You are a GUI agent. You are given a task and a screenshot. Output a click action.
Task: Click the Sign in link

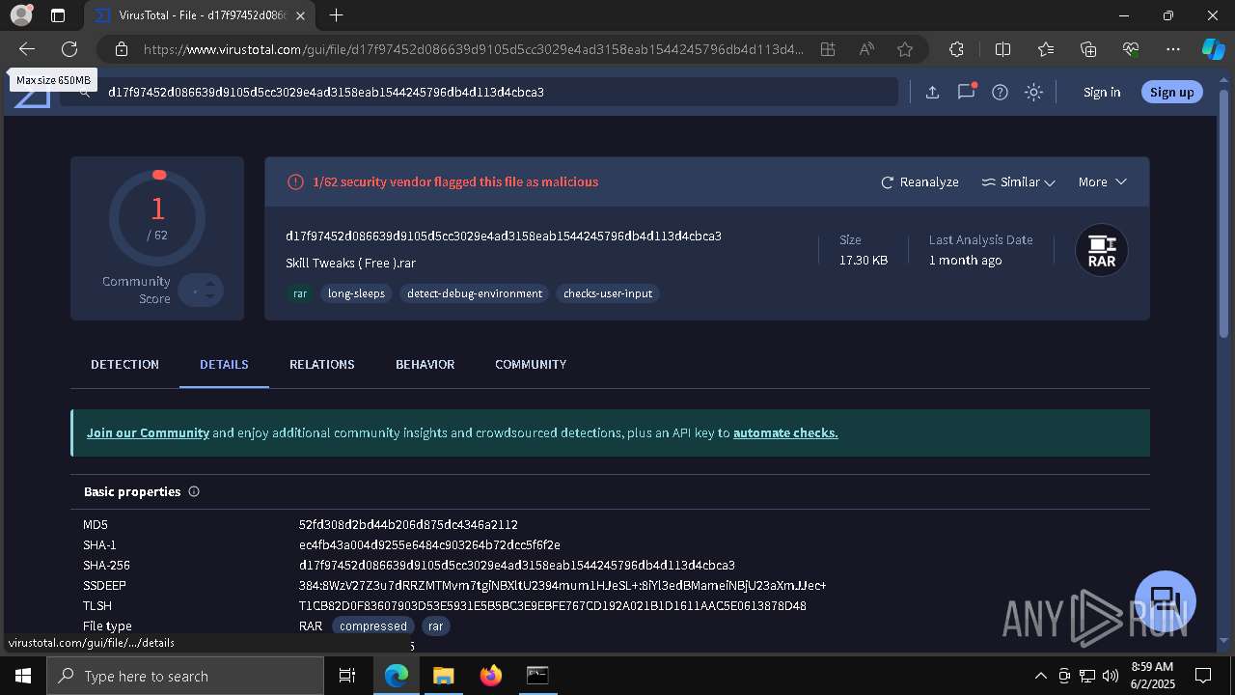(x=1102, y=92)
